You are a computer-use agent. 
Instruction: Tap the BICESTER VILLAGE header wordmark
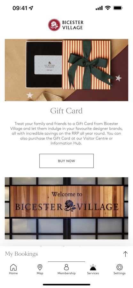tap(73, 25)
